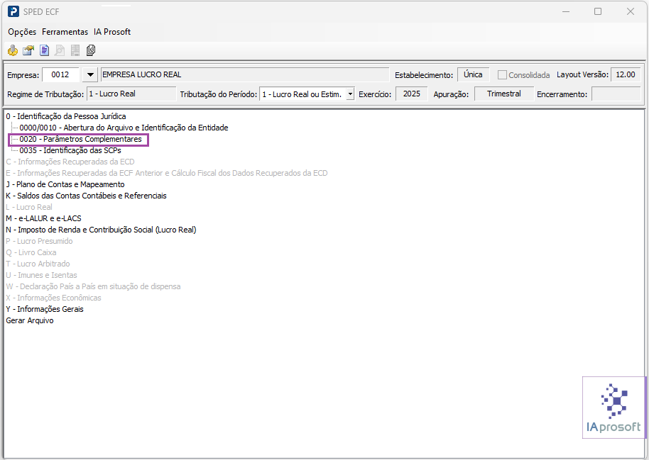
Task: Expand the Tributação do Período combo box
Action: click(x=350, y=94)
